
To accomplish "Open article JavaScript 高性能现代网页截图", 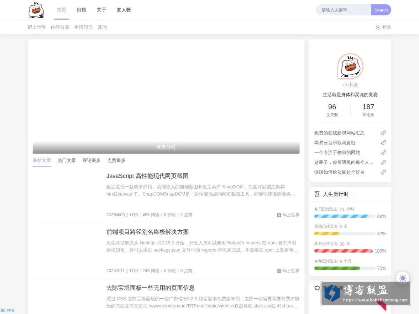I will click(x=147, y=176).
